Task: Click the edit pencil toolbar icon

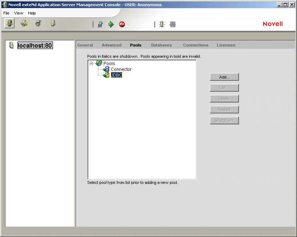Action: pyautogui.click(x=100, y=24)
